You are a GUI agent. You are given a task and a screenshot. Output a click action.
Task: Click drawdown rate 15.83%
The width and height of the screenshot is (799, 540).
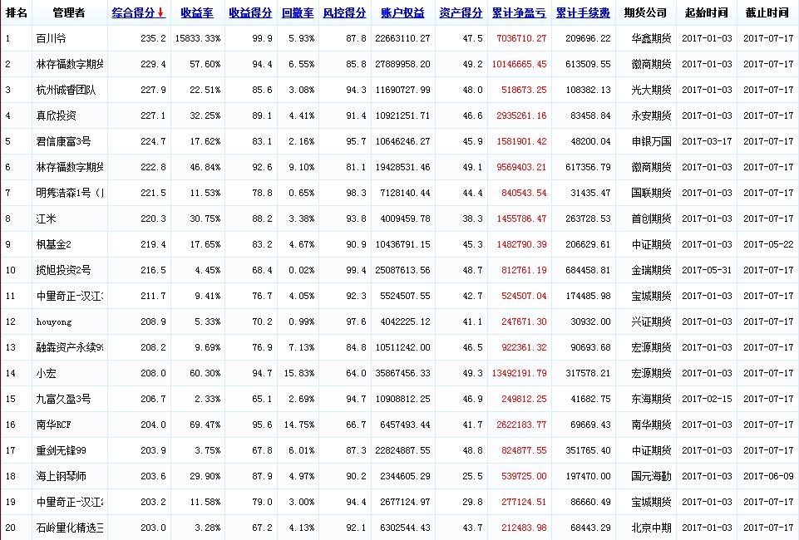click(x=299, y=373)
